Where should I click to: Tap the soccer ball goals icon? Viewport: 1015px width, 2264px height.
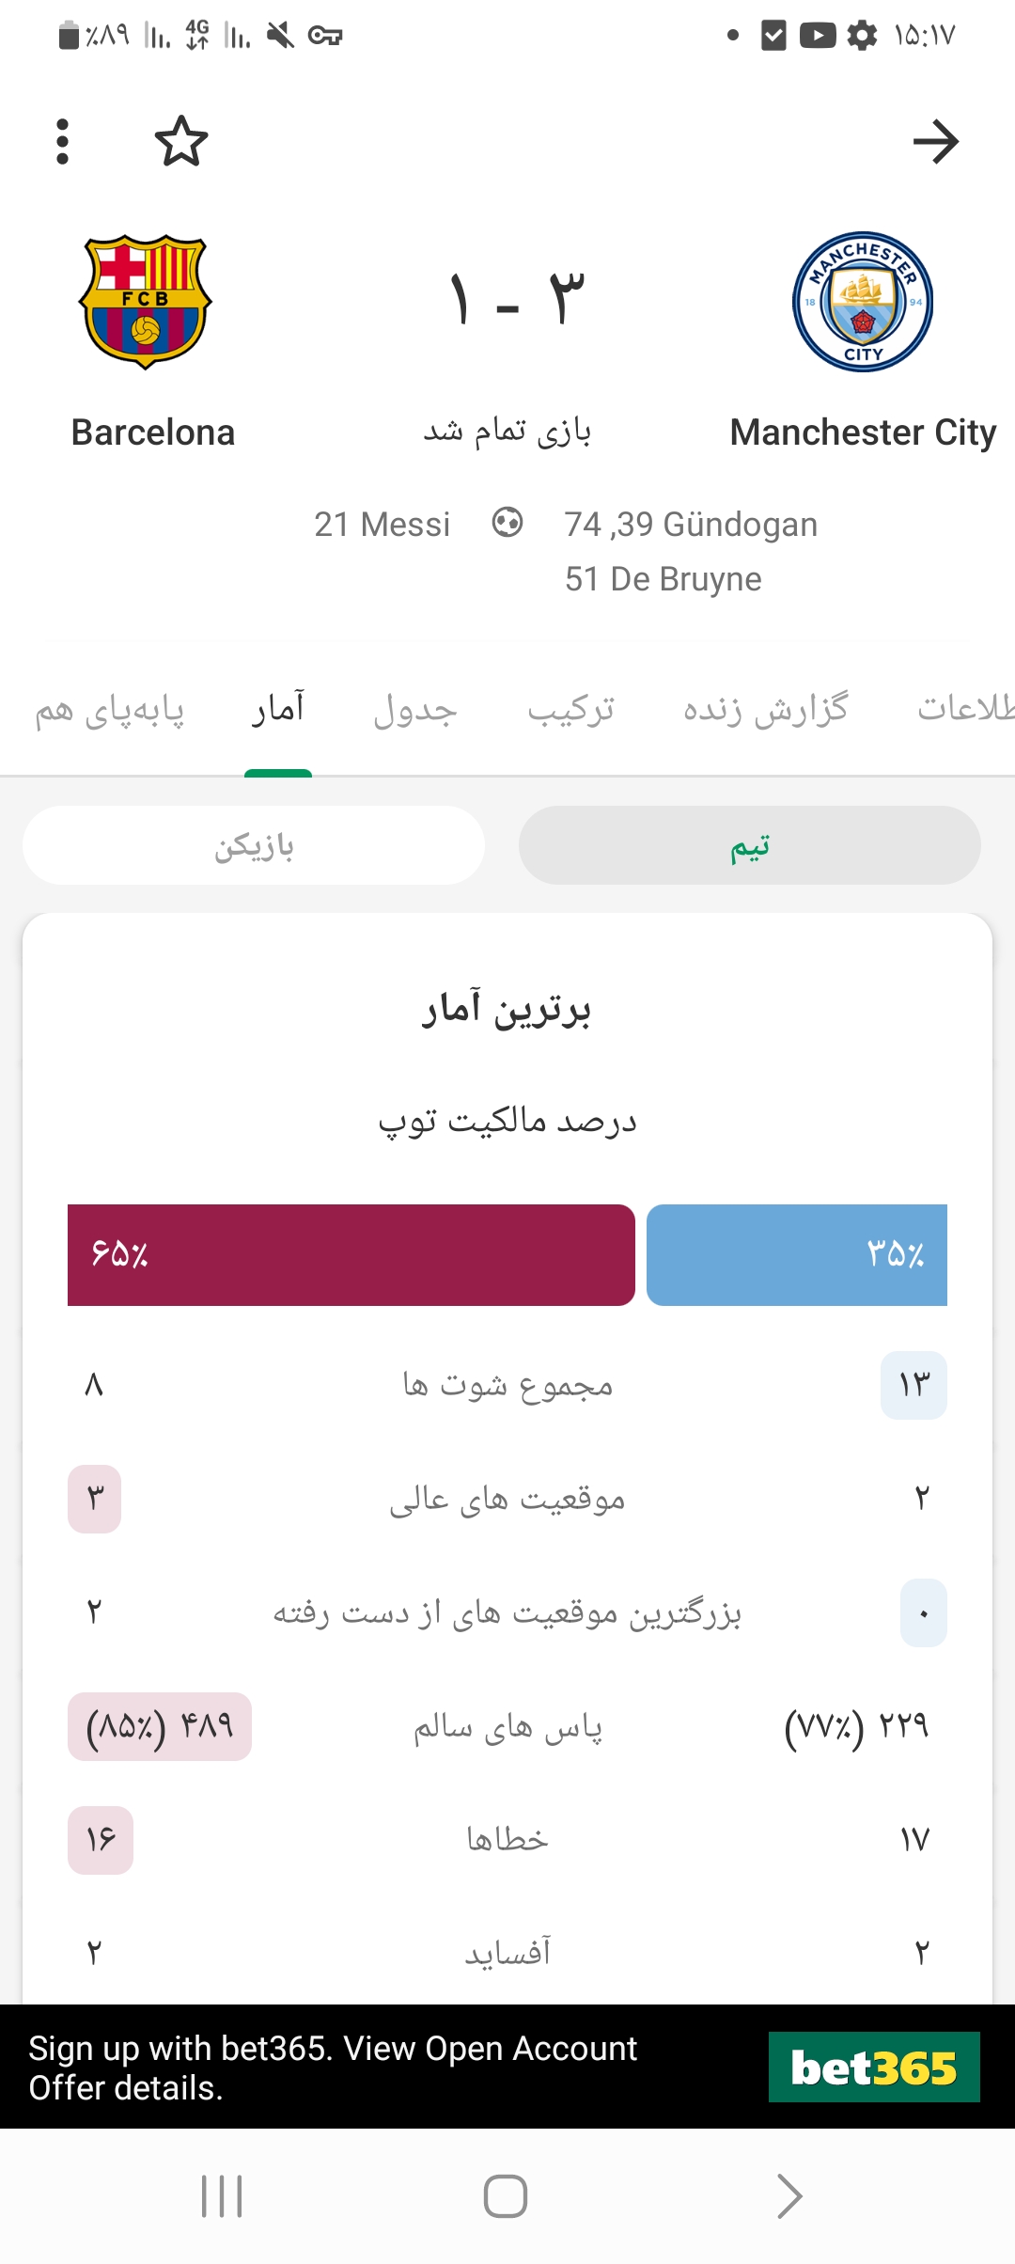click(x=507, y=523)
